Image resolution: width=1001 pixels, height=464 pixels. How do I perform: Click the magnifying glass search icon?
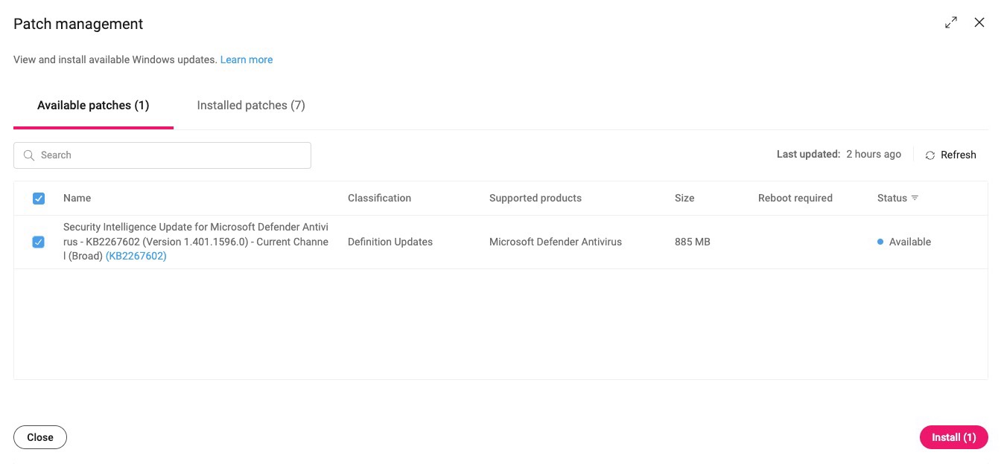[29, 155]
